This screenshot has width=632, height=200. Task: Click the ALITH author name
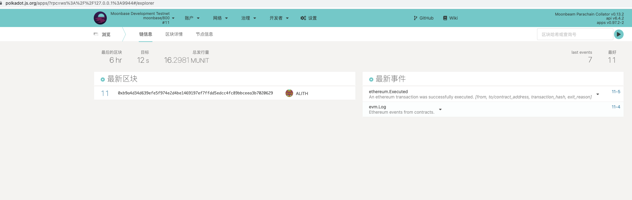302,93
